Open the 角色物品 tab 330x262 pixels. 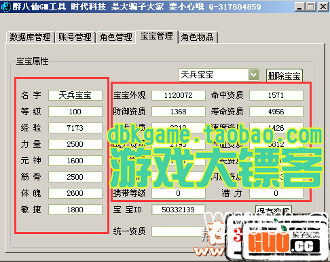coord(198,37)
